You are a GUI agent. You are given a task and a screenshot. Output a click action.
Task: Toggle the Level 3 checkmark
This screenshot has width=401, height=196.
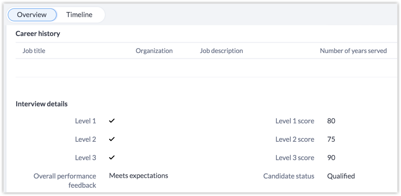click(112, 158)
